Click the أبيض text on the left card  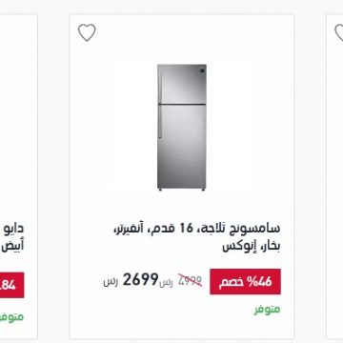tap(13, 246)
